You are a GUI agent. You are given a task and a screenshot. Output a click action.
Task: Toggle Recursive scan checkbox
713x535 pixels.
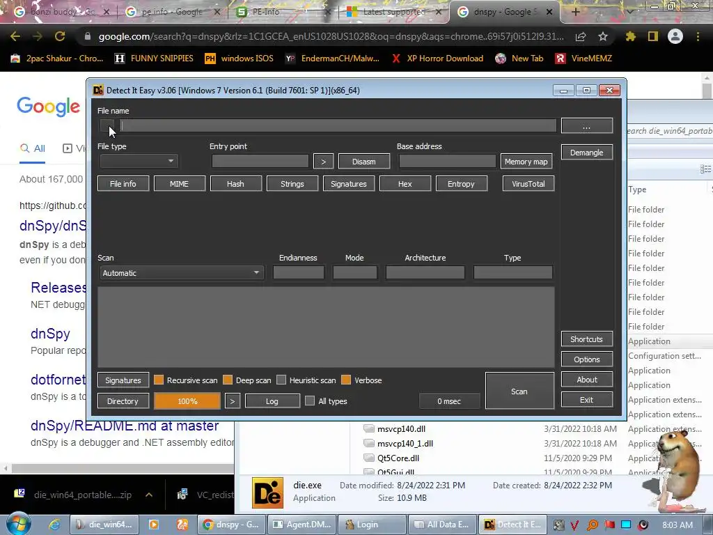click(x=159, y=380)
